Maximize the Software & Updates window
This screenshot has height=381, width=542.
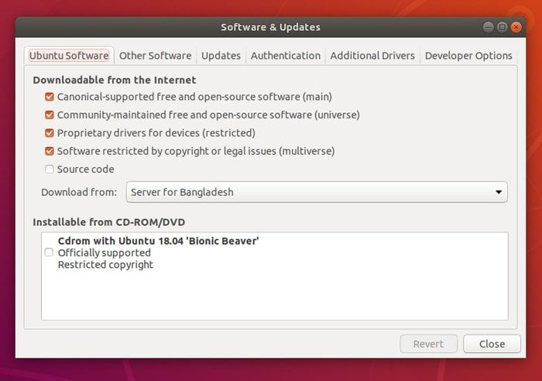(x=503, y=27)
